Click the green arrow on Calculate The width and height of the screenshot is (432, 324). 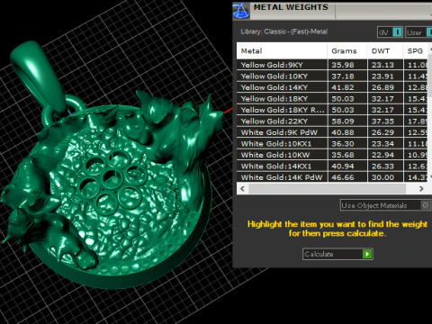tap(367, 254)
